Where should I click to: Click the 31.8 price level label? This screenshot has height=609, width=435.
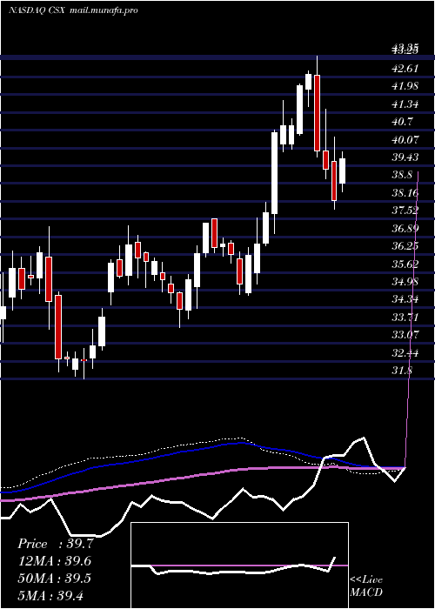[x=402, y=370]
